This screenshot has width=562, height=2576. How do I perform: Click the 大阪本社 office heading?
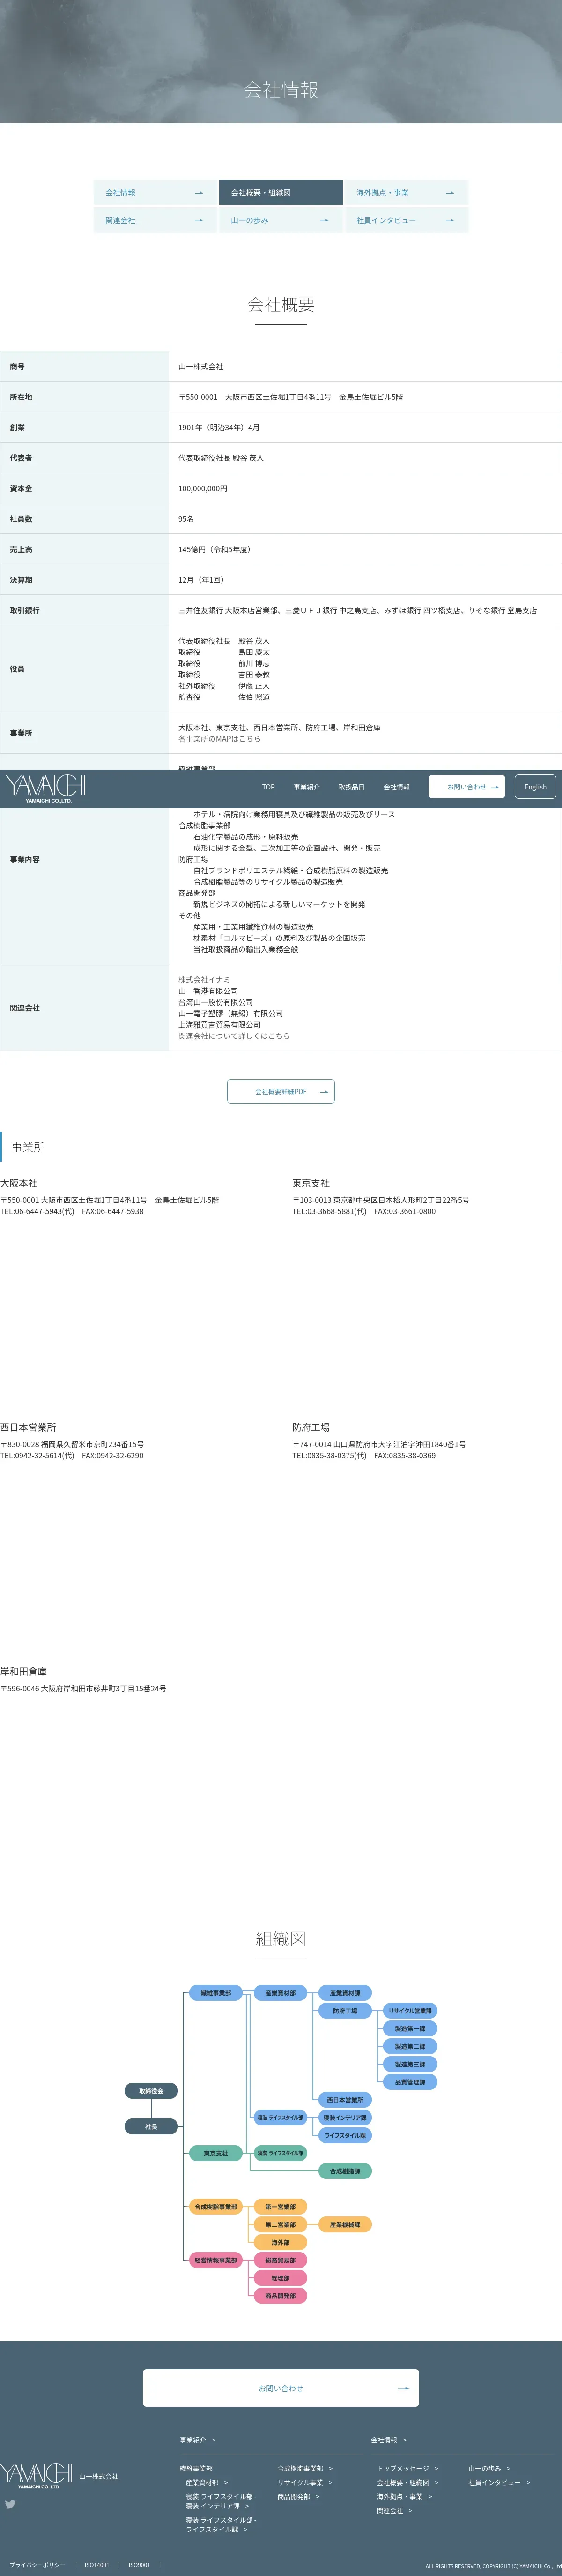coord(19,1183)
